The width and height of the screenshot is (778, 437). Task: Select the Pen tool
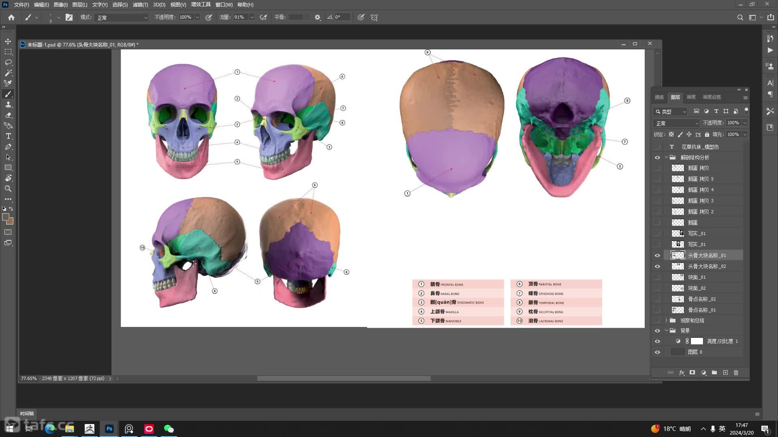[x=8, y=146]
